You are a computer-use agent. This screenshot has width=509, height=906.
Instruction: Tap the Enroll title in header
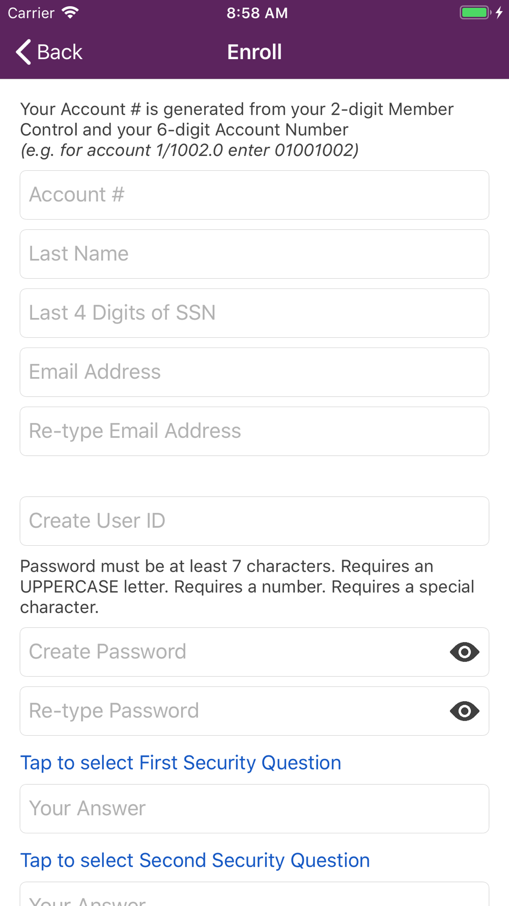pos(254,52)
